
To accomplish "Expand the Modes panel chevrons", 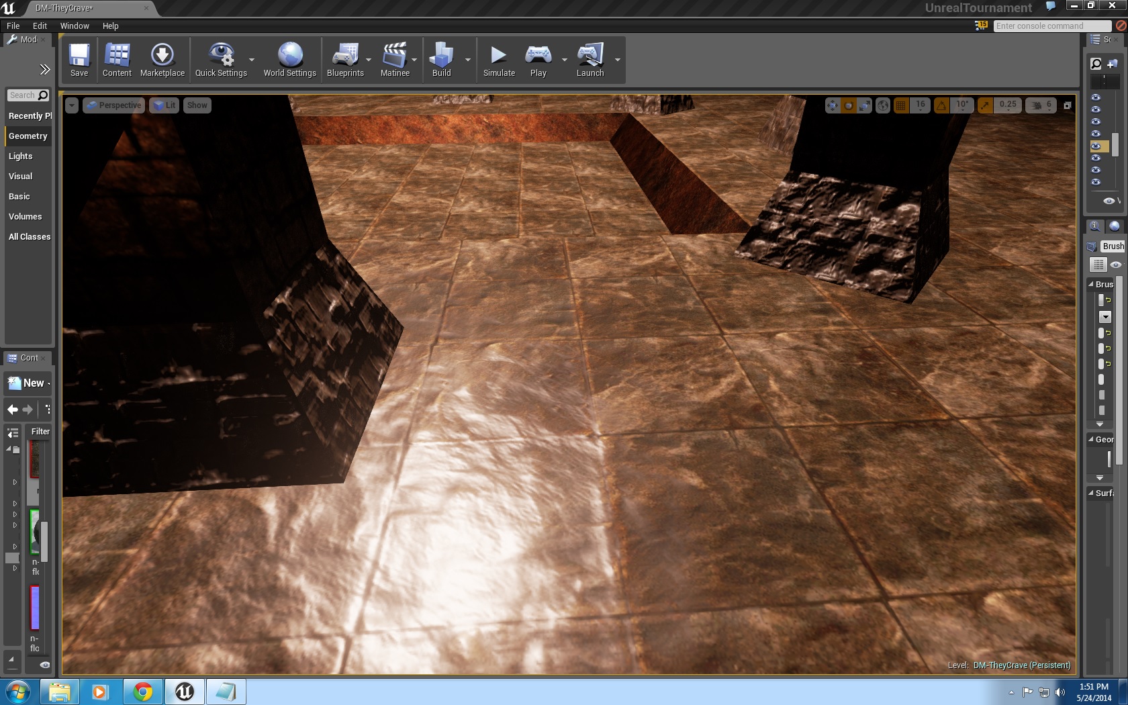I will pos(44,69).
